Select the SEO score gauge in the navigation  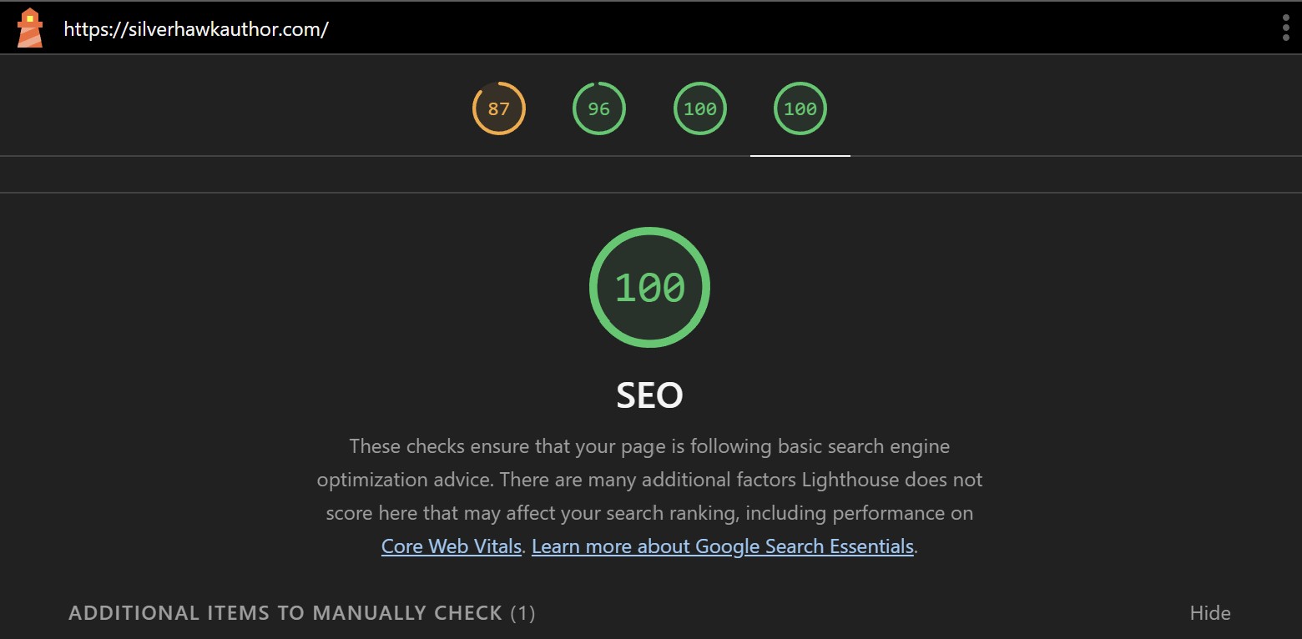(x=800, y=108)
